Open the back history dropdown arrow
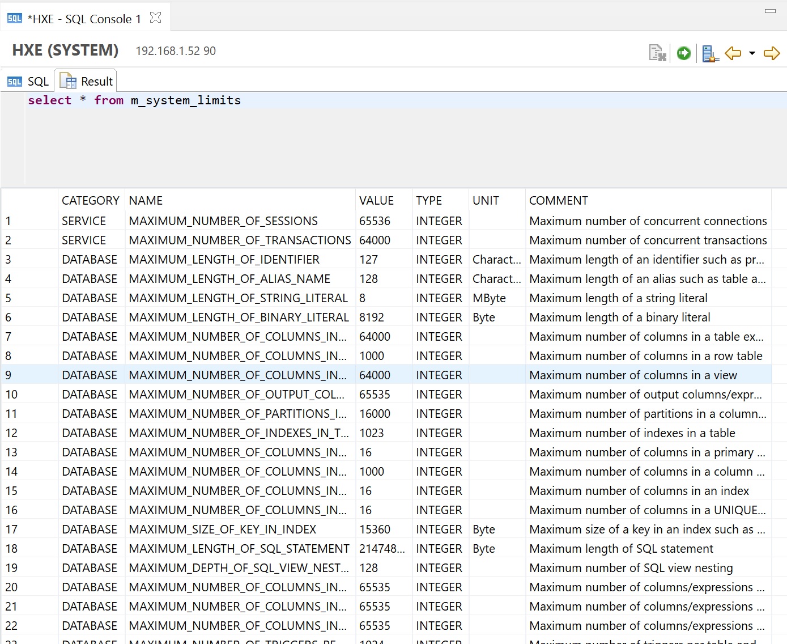The height and width of the screenshot is (644, 787). [x=752, y=53]
